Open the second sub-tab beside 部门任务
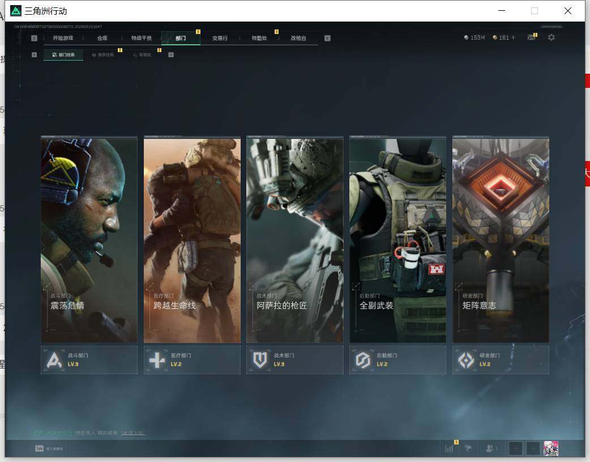 [x=102, y=54]
